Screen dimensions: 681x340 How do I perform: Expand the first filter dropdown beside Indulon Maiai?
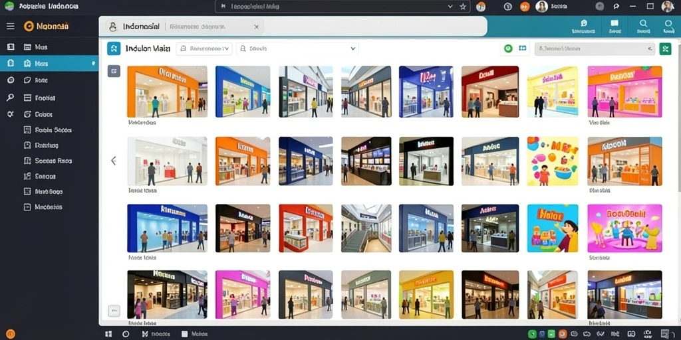[x=204, y=48]
